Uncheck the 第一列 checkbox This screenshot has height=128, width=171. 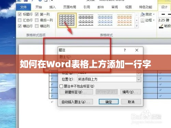coord(37,14)
